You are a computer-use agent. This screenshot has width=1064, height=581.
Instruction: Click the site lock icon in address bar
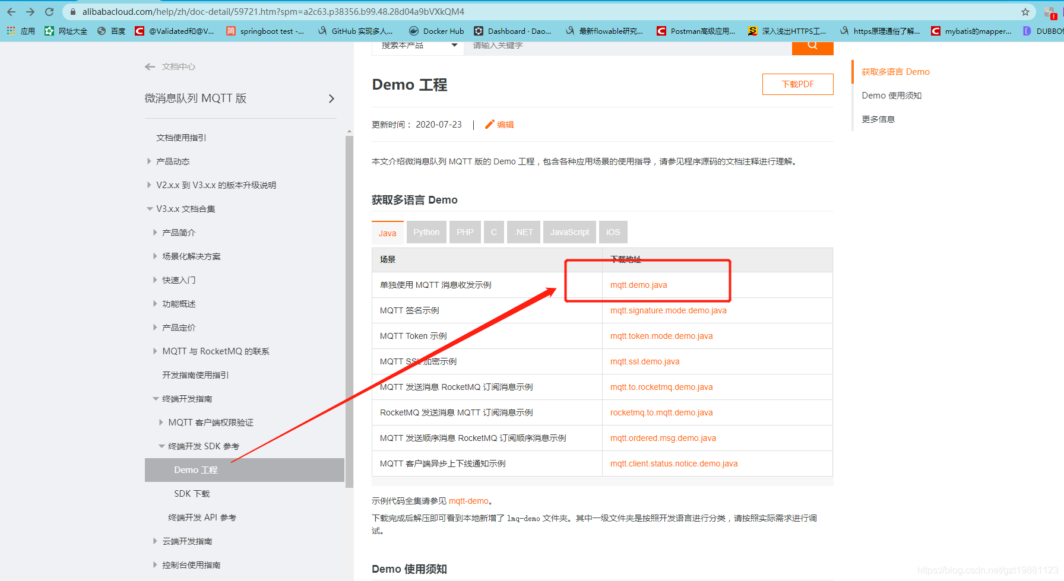pyautogui.click(x=72, y=12)
